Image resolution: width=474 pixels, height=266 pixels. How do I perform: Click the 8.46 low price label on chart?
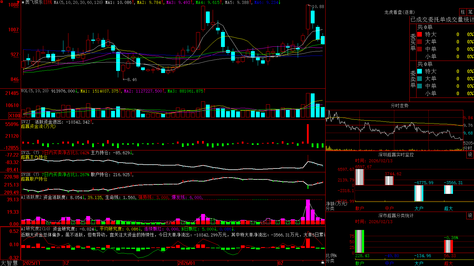132,80
